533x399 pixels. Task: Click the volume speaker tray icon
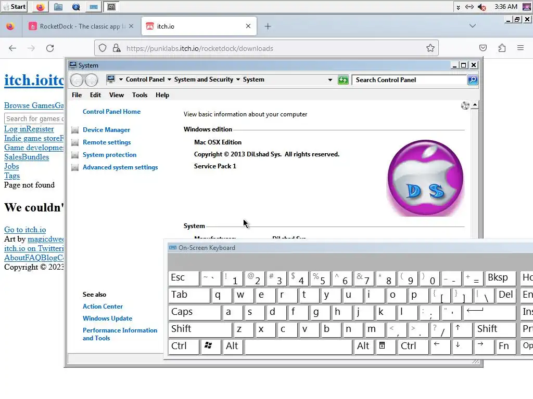(481, 7)
